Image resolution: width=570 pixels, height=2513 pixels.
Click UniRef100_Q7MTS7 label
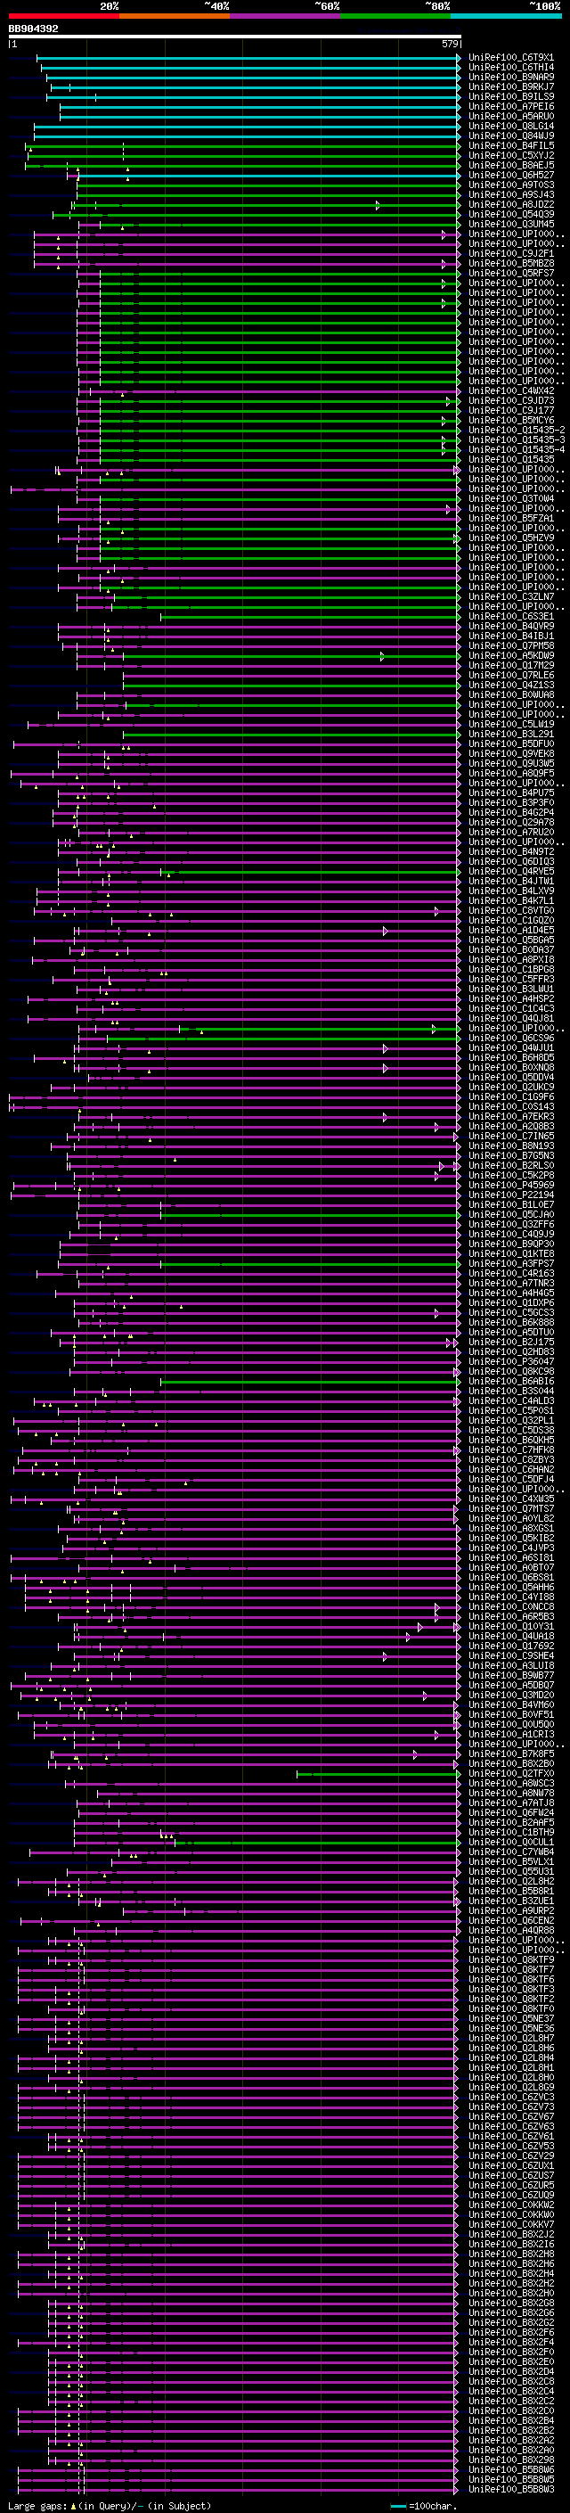click(510, 1508)
